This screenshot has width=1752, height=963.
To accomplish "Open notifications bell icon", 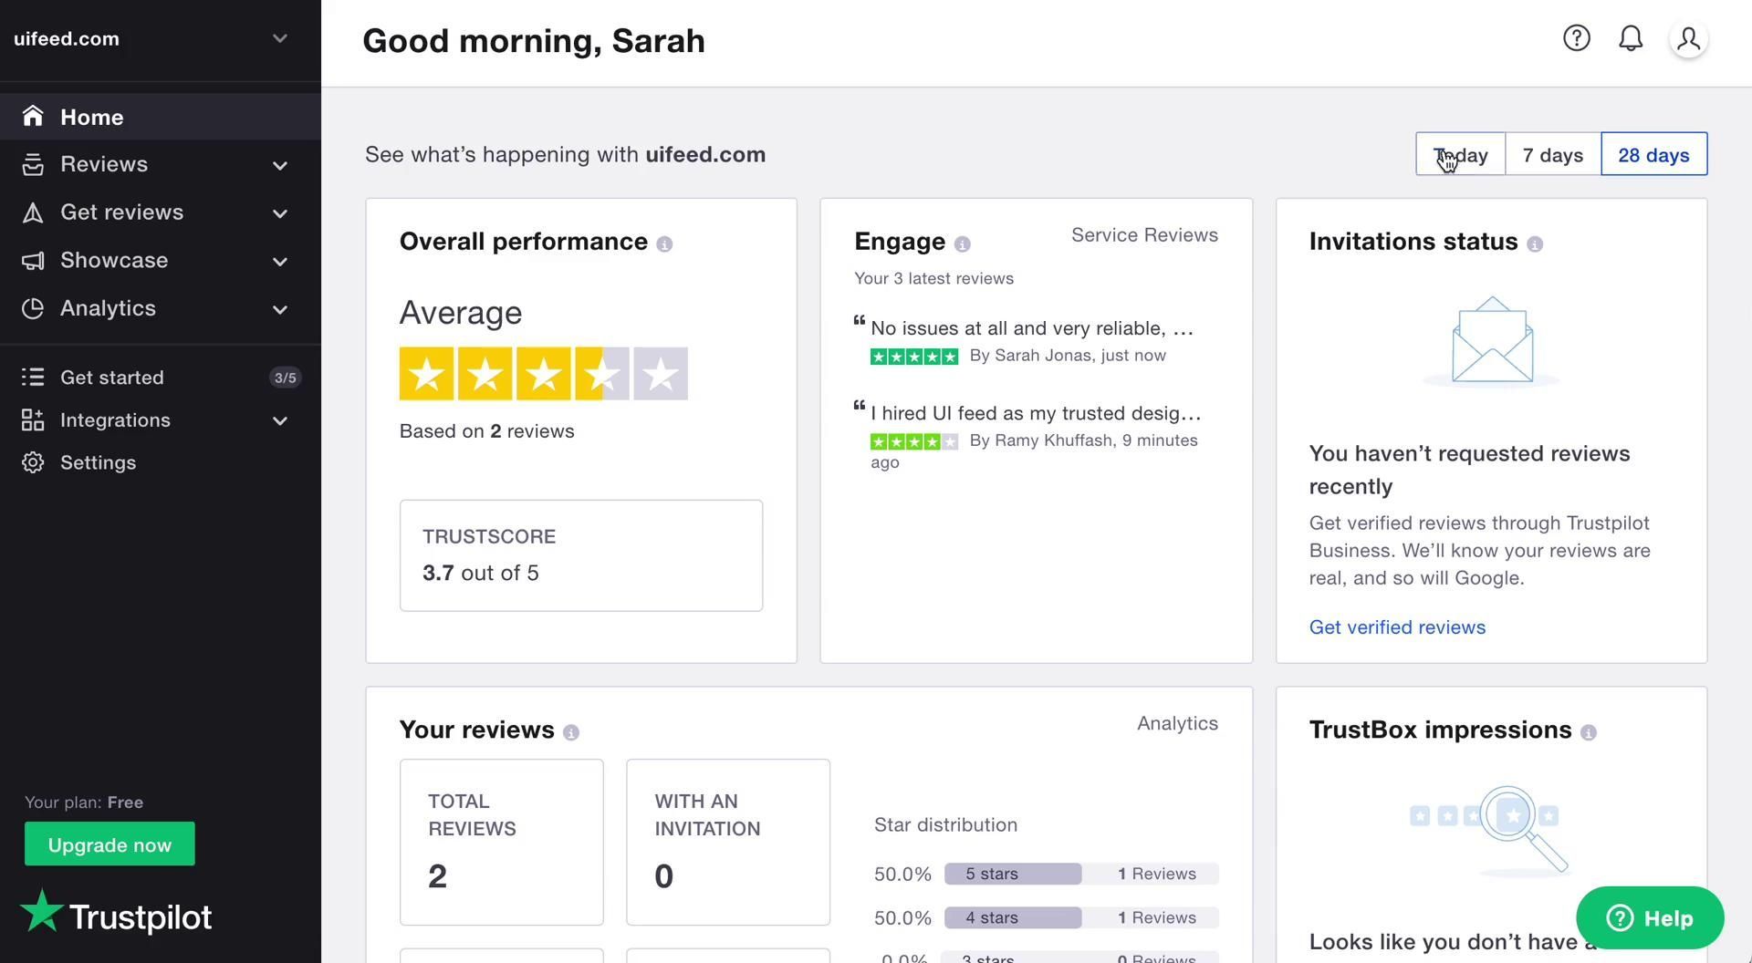I will point(1630,38).
